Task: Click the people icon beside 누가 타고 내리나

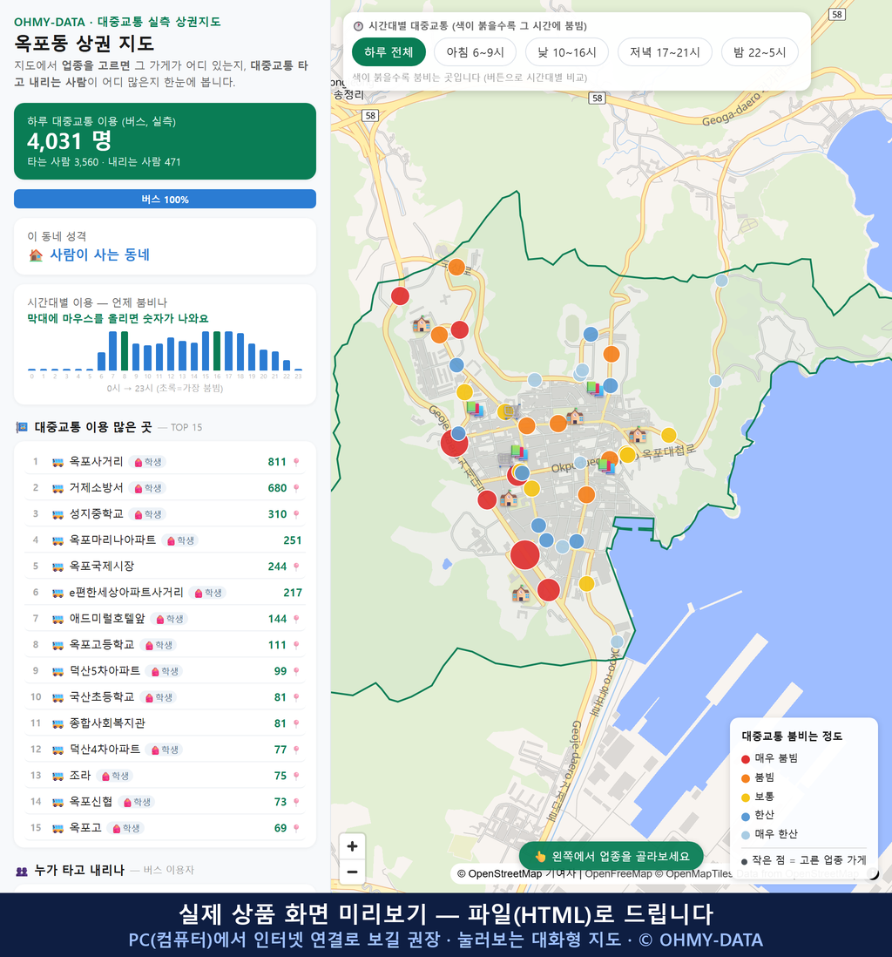Action: pos(22,871)
